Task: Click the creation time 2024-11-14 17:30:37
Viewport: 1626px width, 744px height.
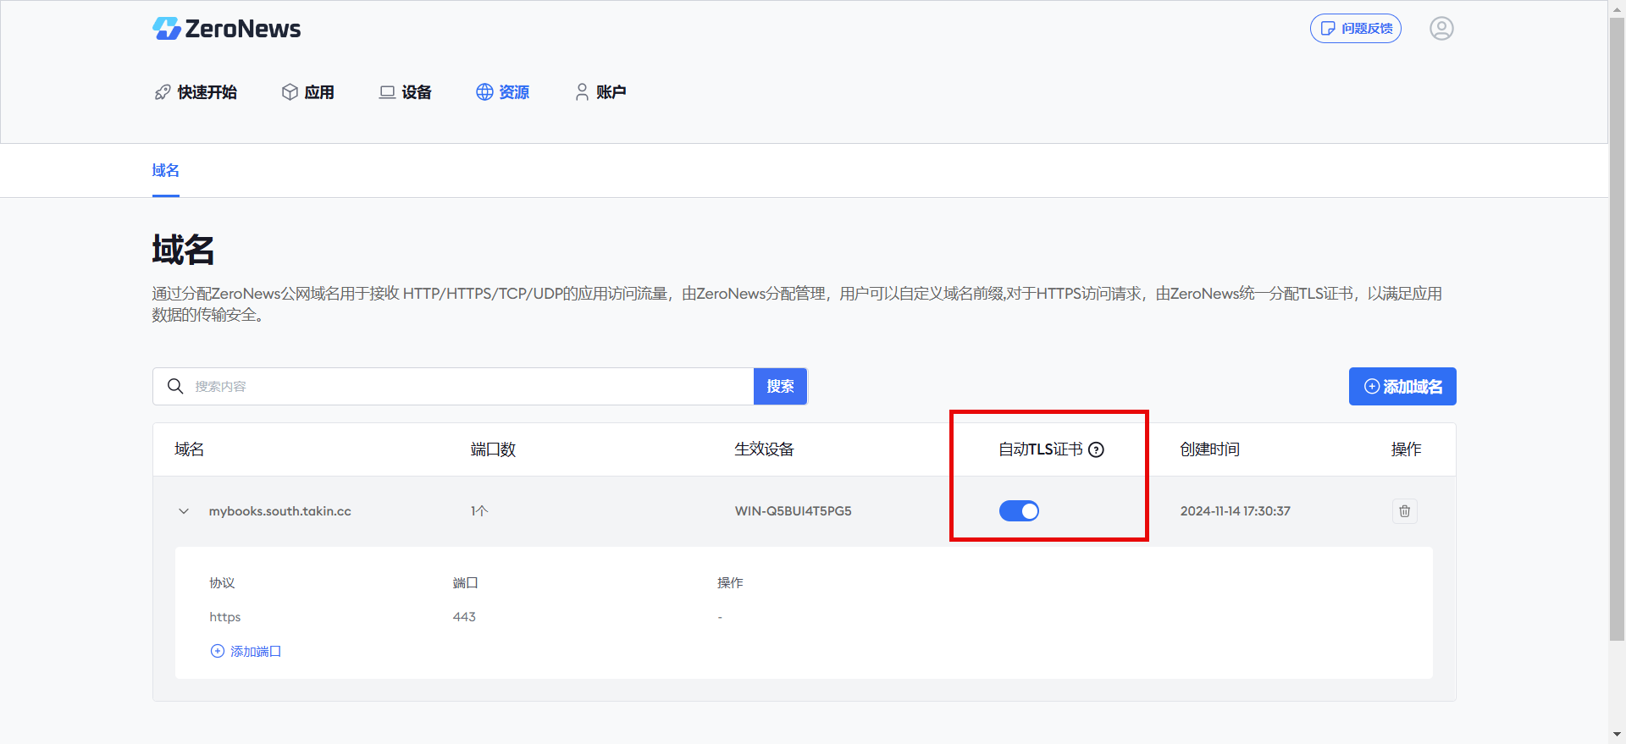Action: click(x=1236, y=511)
